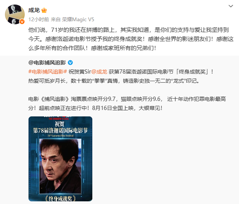The width and height of the screenshot is (239, 204).
Task: Open the 成龙 username profile link
Action: click(x=34, y=10)
